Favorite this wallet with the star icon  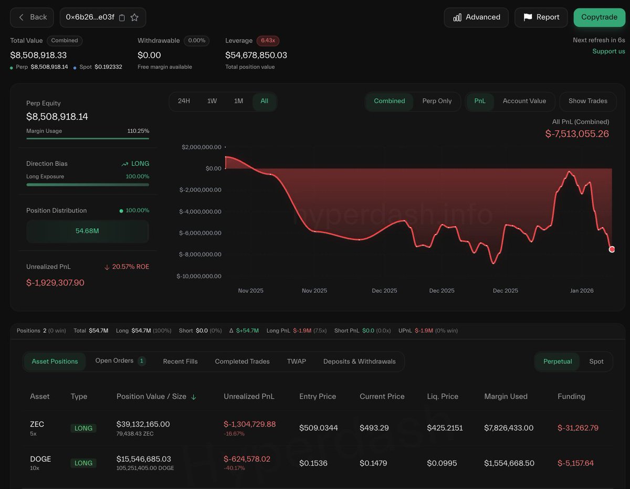coord(134,17)
